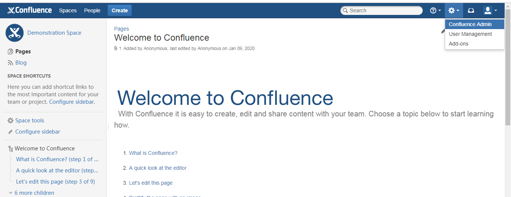The height and width of the screenshot is (197, 511).
Task: Open the user profile avatar menu
Action: point(490,10)
